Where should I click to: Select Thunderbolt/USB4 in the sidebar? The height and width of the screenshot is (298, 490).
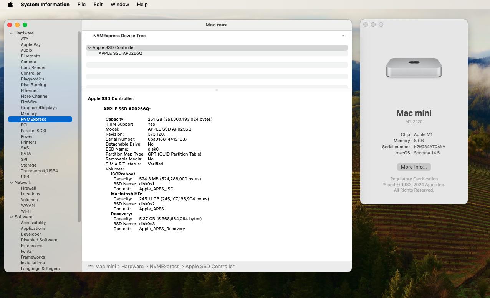click(x=39, y=171)
